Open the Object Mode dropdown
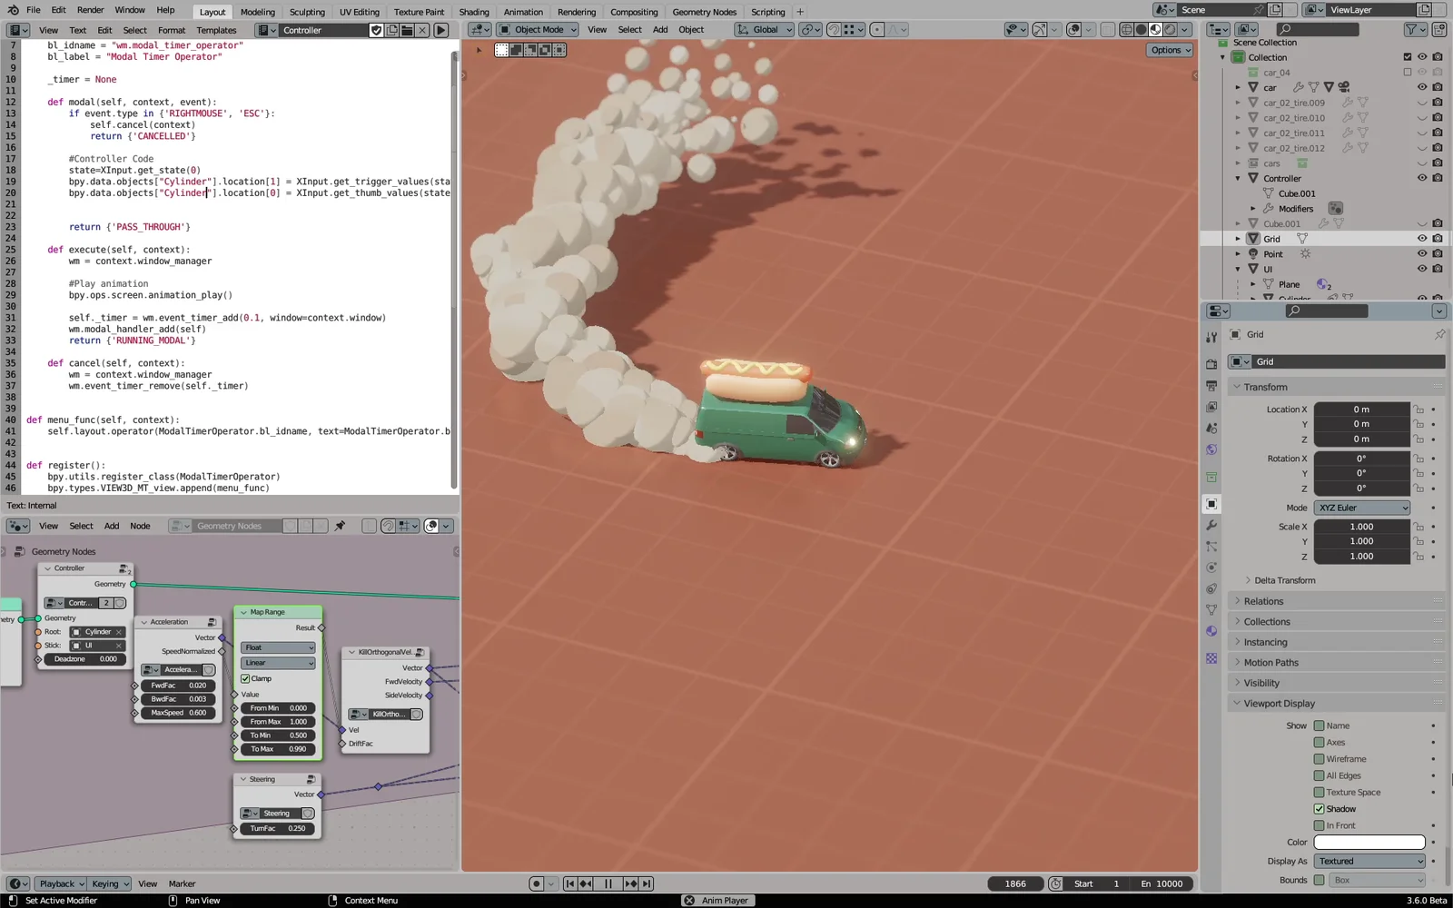Image resolution: width=1453 pixels, height=908 pixels. tap(538, 30)
